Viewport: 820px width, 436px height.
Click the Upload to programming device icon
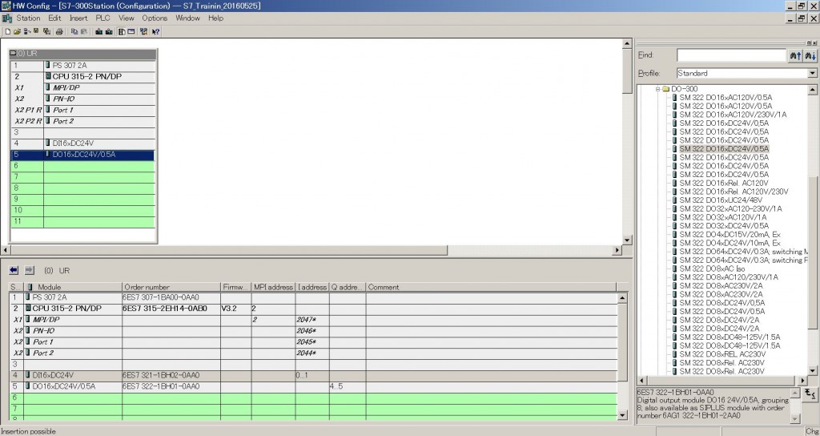coord(109,31)
